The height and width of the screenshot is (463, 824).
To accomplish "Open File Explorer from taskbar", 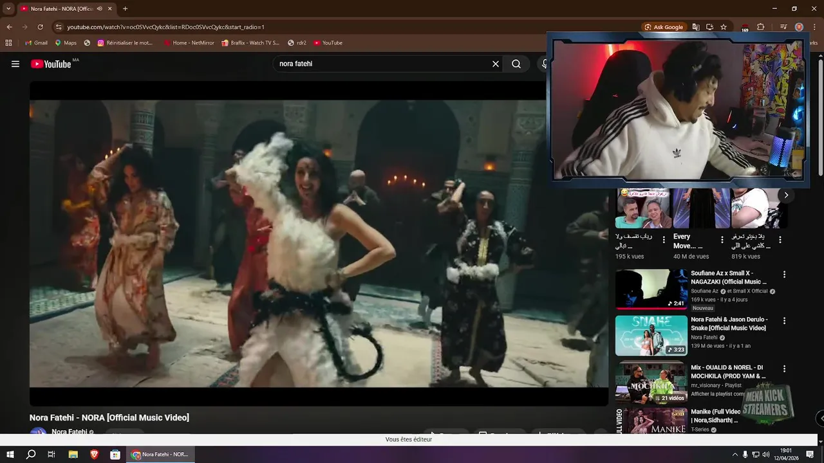I will [x=73, y=455].
